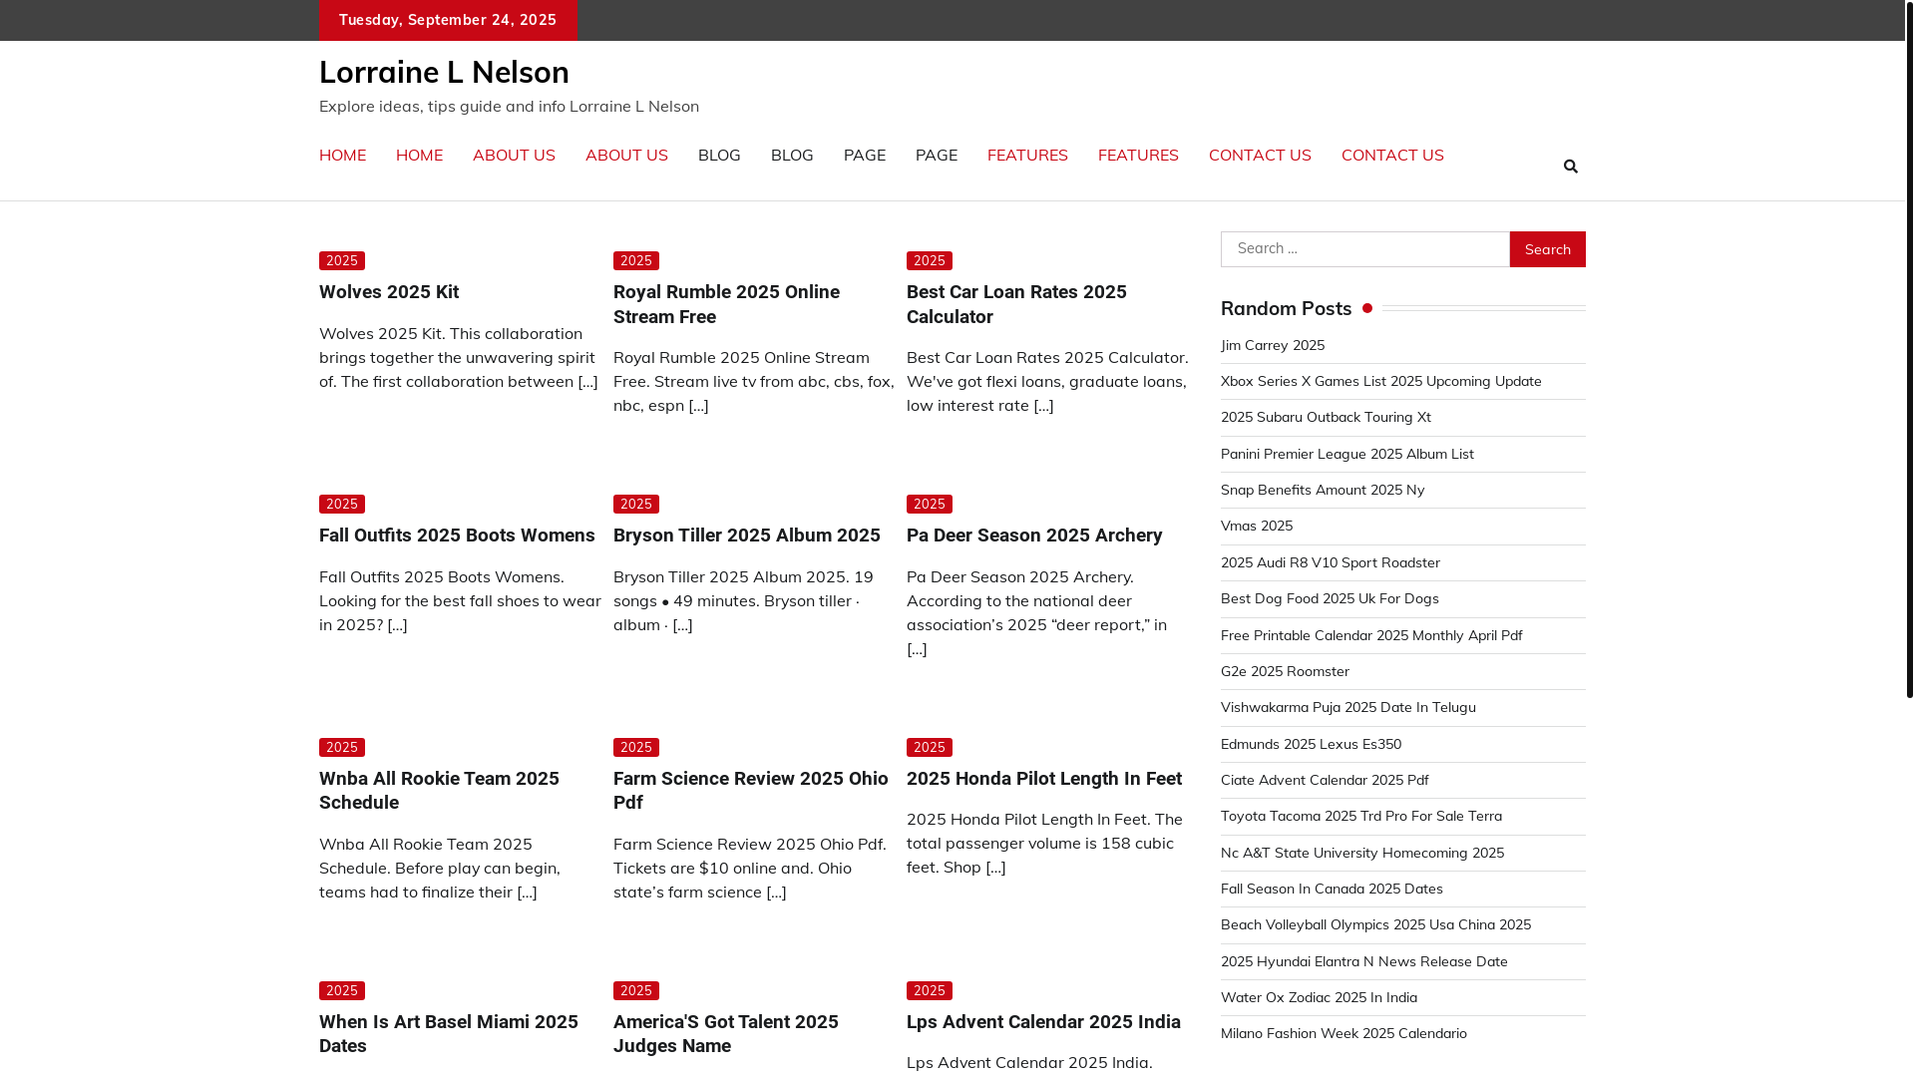Image resolution: width=1915 pixels, height=1077 pixels.
Task: Open 2025 Subaru Outback Touring Xt link
Action: (1326, 418)
